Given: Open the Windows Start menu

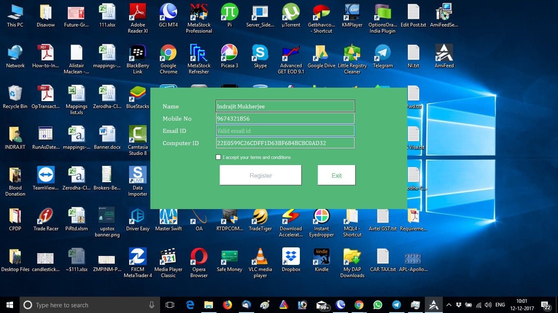Looking at the screenshot, I should tap(10, 305).
